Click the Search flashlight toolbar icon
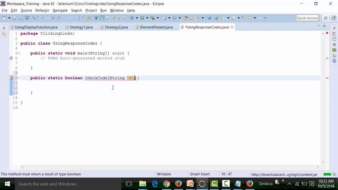Screen dimensions: 338x190 (x=198, y=18)
